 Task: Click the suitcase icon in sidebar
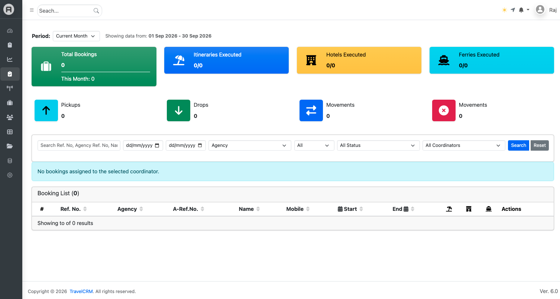10,103
